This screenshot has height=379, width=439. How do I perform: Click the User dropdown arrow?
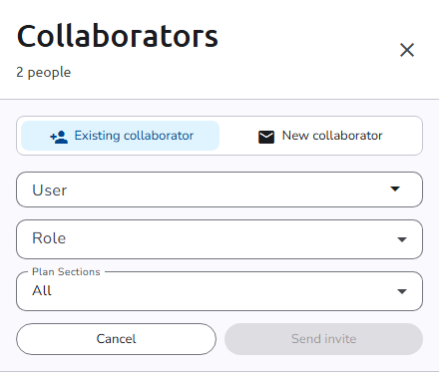coord(395,189)
